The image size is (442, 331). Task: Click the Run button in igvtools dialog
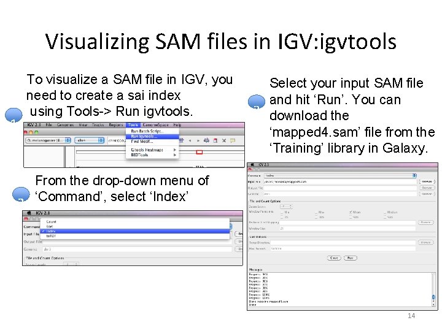[351, 258]
